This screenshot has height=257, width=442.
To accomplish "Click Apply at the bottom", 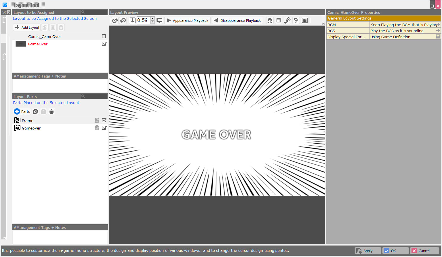I will 368,250.
